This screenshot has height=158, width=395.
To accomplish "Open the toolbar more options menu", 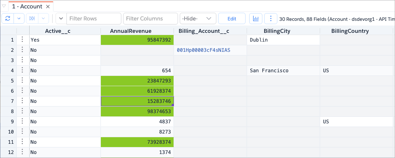I will coord(270,19).
